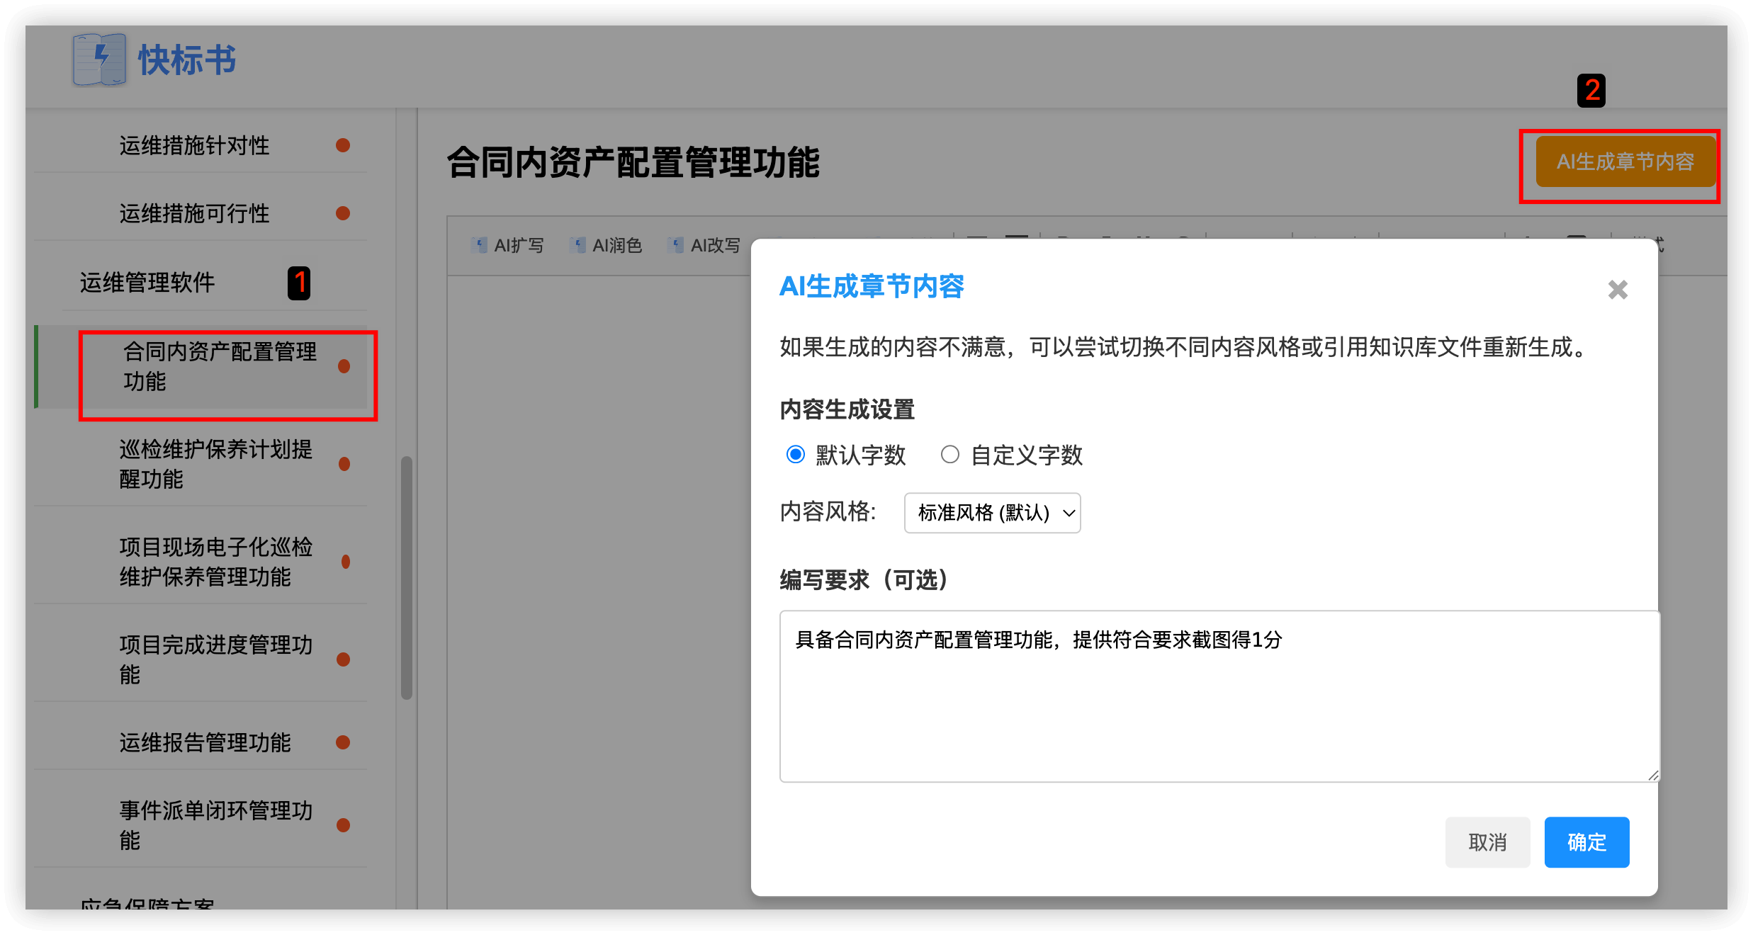The width and height of the screenshot is (1753, 935).
Task: Select the 默认字数 radio button
Action: 796,454
